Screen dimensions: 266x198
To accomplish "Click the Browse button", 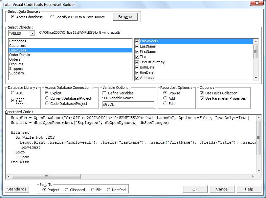I will 125,17.
